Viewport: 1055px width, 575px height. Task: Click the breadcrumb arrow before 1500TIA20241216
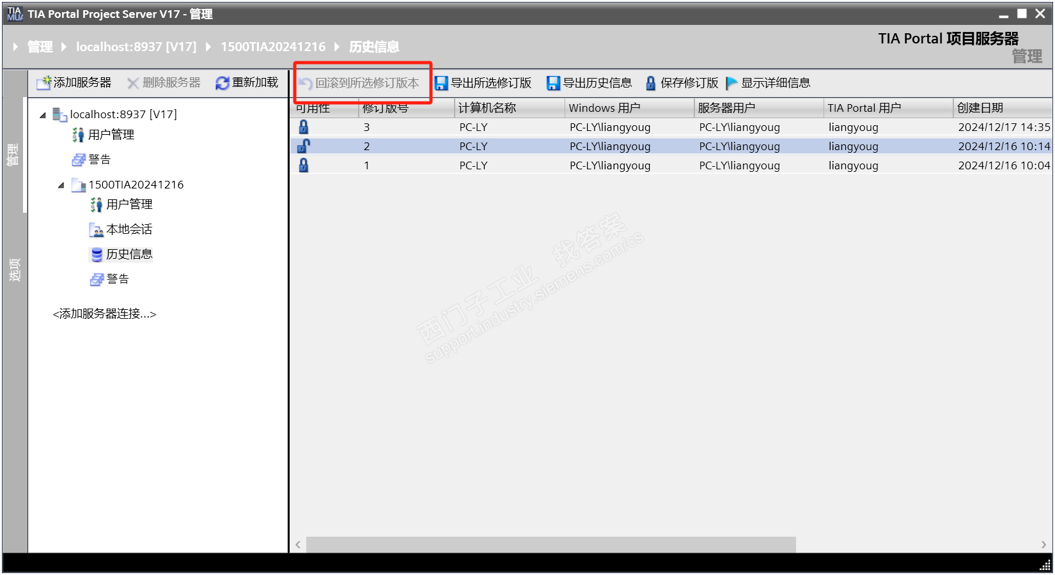(208, 47)
